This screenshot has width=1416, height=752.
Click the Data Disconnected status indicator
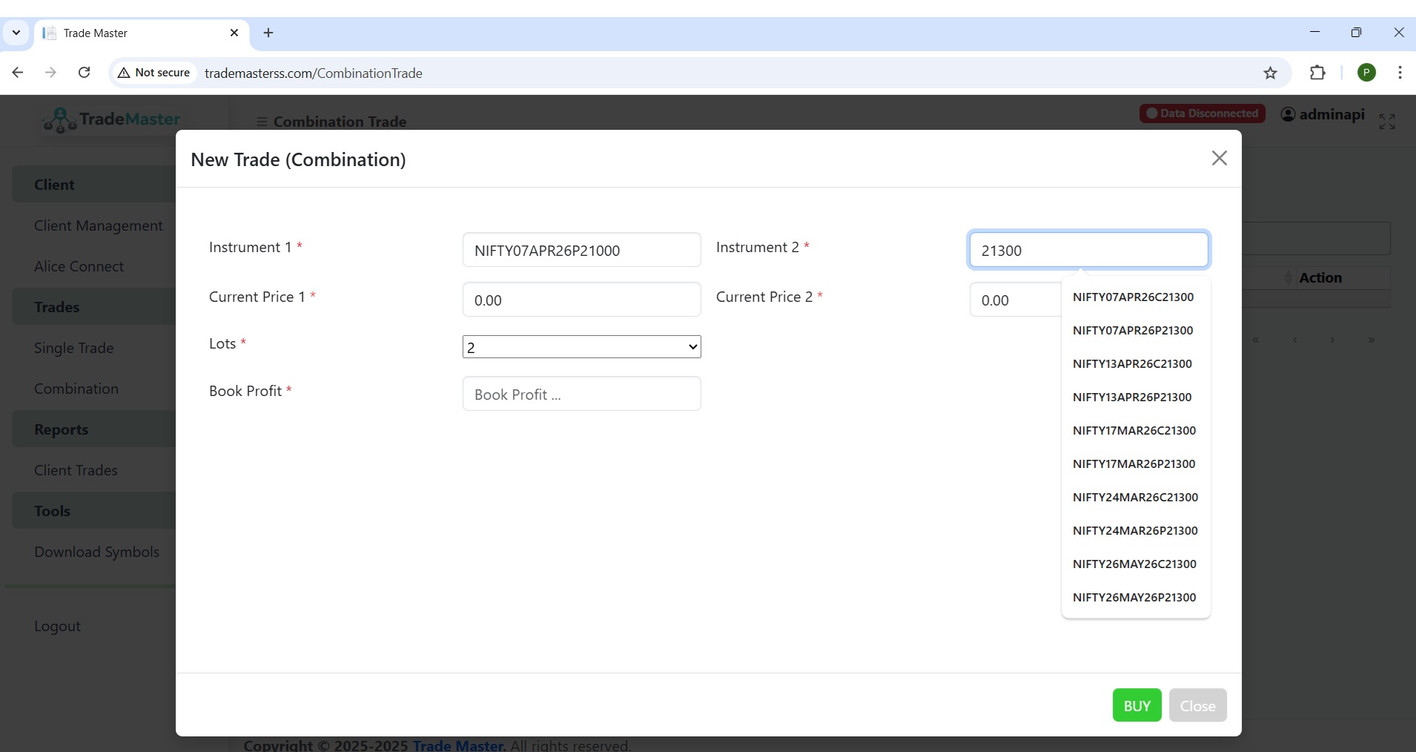pyautogui.click(x=1200, y=113)
